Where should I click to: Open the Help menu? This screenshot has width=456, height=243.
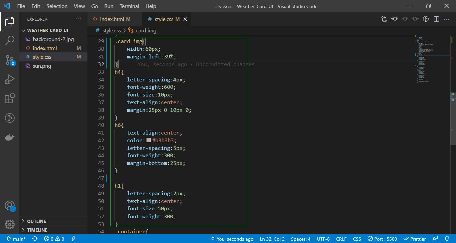tap(151, 6)
